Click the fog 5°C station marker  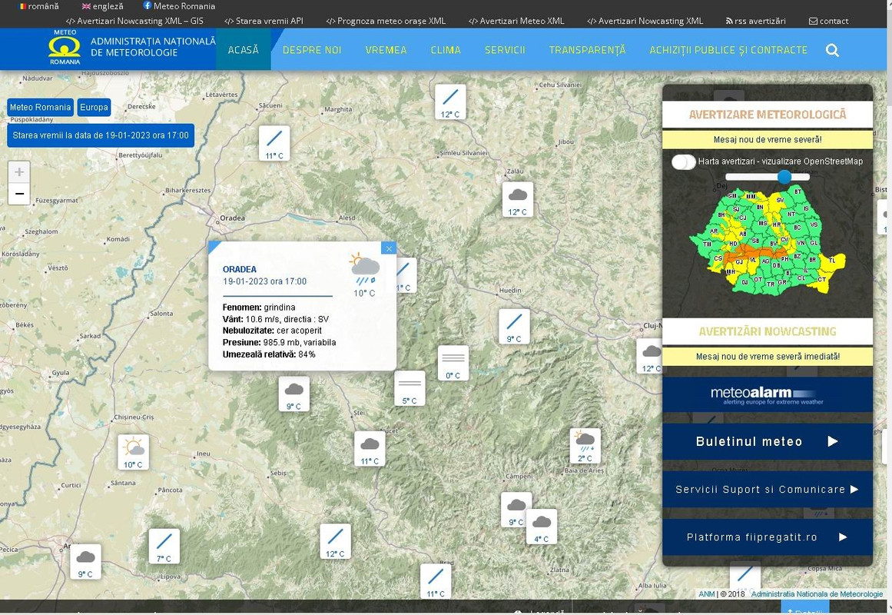[x=410, y=388]
